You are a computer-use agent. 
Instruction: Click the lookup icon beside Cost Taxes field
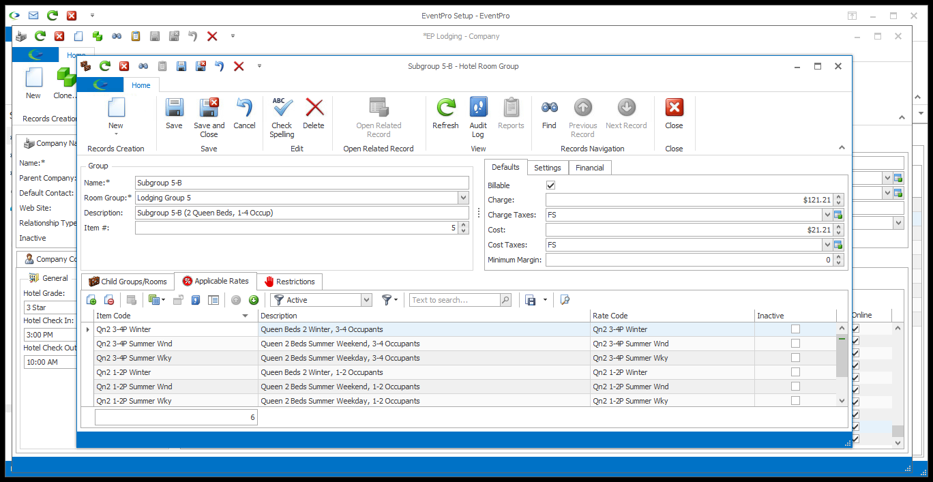tap(839, 245)
